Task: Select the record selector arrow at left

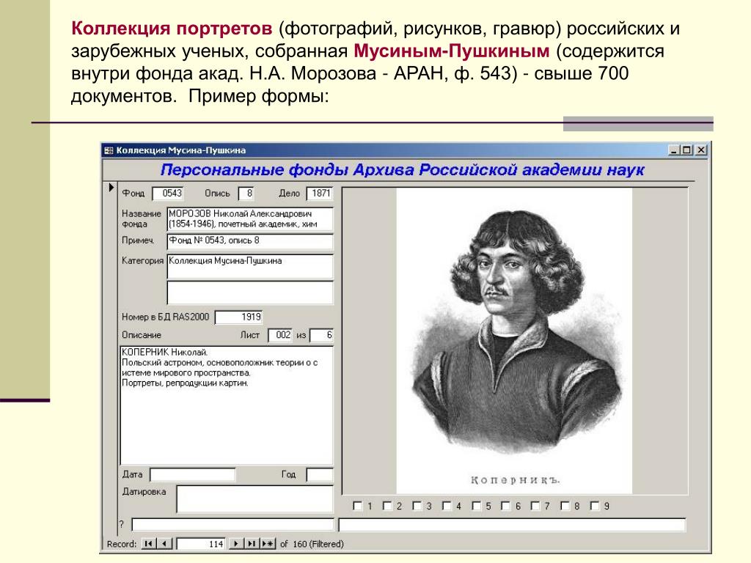Action: (x=111, y=187)
